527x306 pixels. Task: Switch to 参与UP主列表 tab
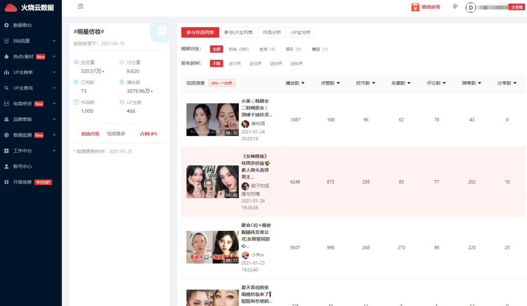click(238, 32)
